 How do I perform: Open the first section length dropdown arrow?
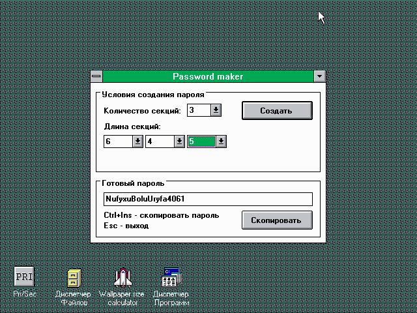pyautogui.click(x=137, y=141)
